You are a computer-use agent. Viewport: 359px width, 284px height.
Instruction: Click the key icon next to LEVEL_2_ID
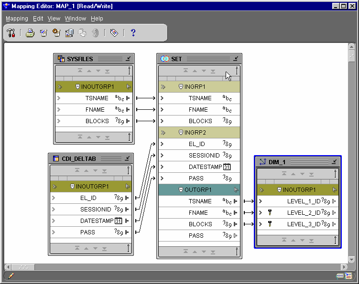coord(270,213)
